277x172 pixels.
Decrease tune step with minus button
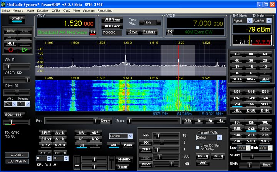coord(141,23)
